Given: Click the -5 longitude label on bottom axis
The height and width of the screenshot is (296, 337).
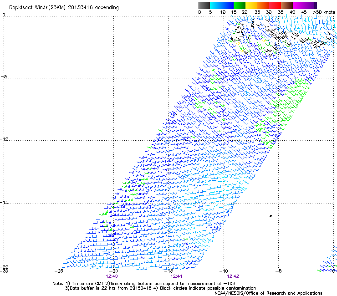Looking at the screenshot, I should click(278, 271).
